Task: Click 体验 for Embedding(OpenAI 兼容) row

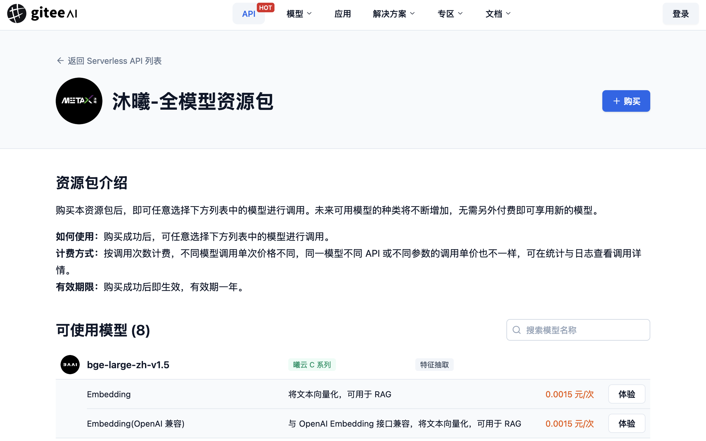Action: [x=627, y=423]
